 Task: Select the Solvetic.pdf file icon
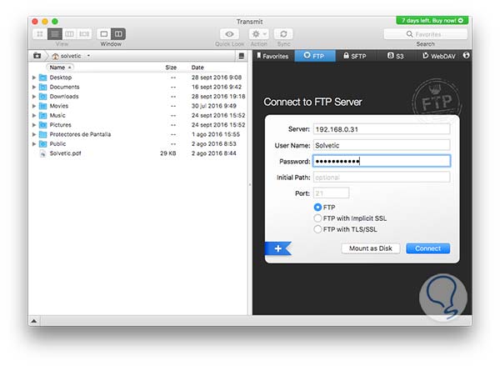(43, 153)
